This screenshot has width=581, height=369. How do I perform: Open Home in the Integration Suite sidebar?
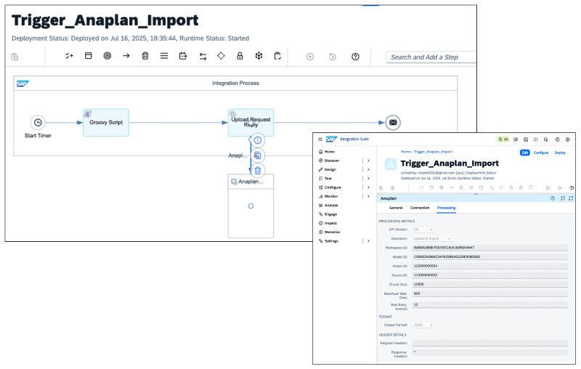point(330,152)
